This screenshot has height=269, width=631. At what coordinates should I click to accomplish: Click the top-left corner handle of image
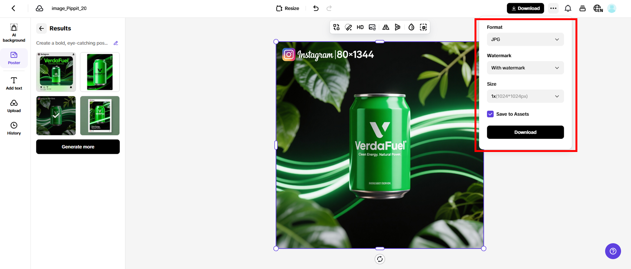point(276,42)
